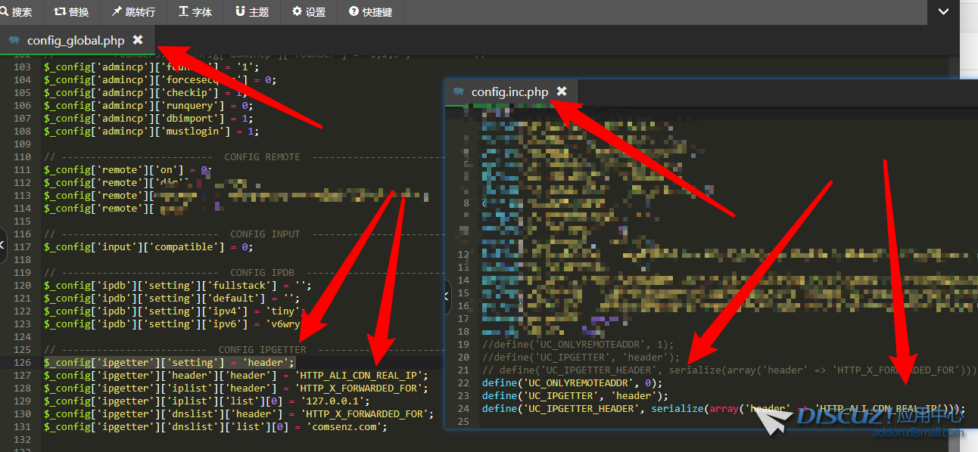The height and width of the screenshot is (452, 978).
Task: Click the file icon on config.inc.php tab
Action: click(457, 91)
